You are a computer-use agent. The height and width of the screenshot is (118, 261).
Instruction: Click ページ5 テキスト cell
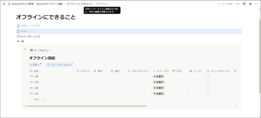(84, 76)
